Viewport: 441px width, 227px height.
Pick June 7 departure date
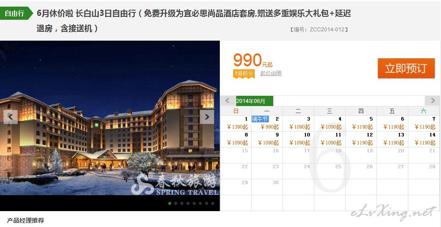[424, 123]
